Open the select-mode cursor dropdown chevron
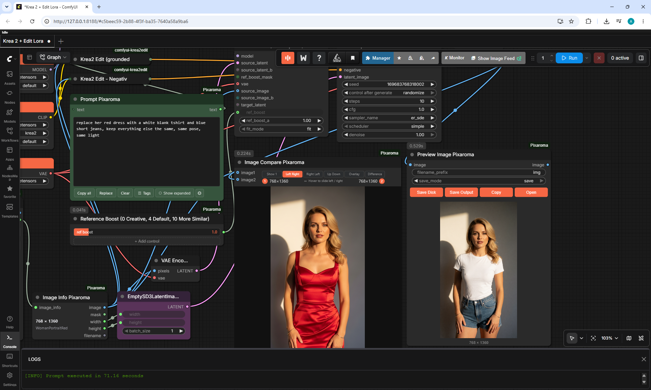The image size is (651, 390). pos(581,338)
